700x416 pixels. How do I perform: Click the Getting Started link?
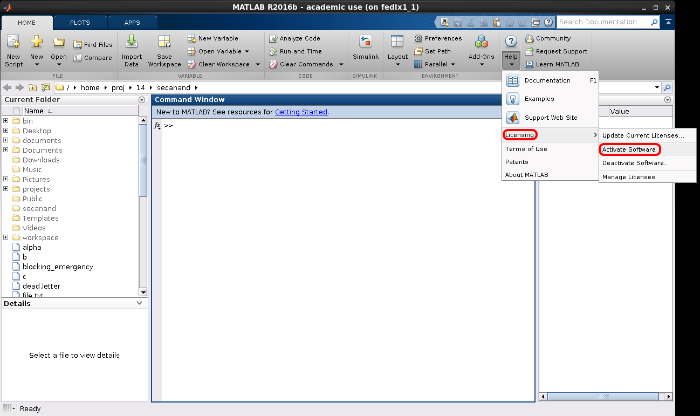click(x=301, y=112)
